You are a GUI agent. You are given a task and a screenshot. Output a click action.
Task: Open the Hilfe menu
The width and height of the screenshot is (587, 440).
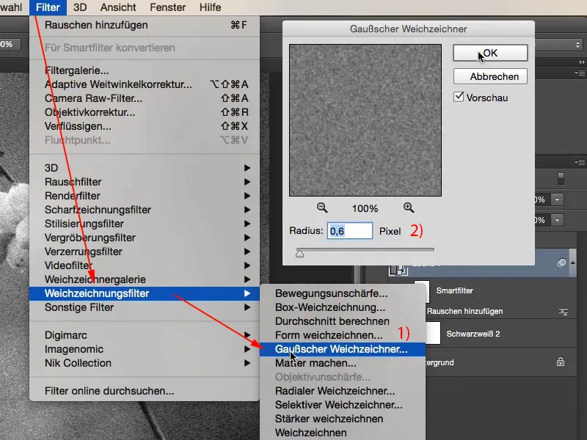tap(210, 7)
